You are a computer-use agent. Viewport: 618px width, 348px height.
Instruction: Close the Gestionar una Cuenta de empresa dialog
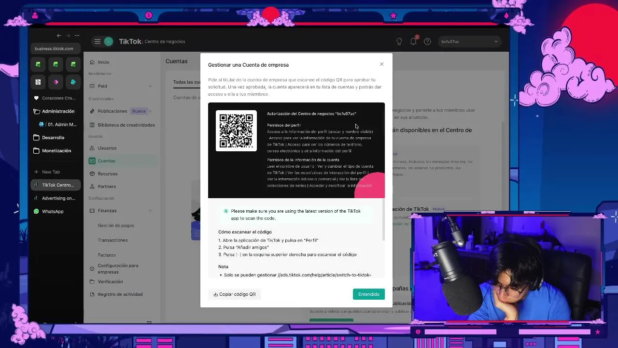point(381,64)
